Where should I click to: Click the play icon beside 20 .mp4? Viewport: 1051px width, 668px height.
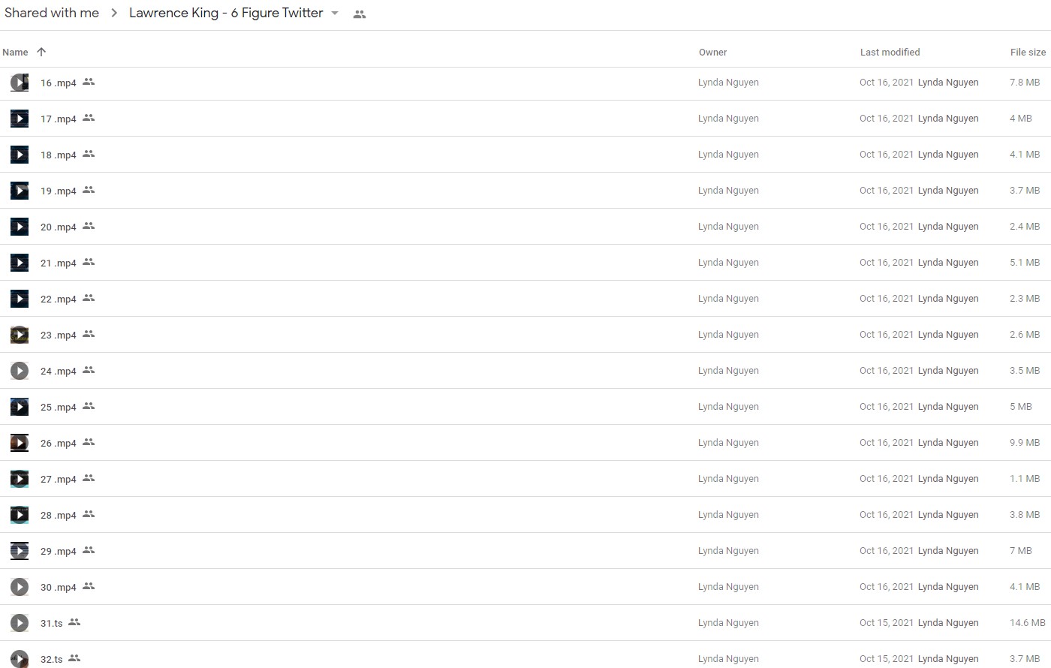click(x=20, y=227)
